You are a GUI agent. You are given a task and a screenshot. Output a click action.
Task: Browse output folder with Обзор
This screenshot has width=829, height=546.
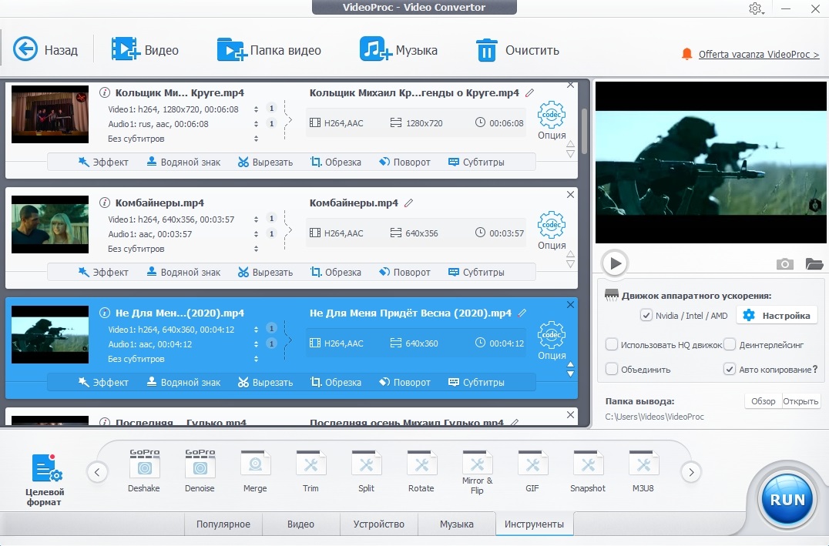[763, 401]
